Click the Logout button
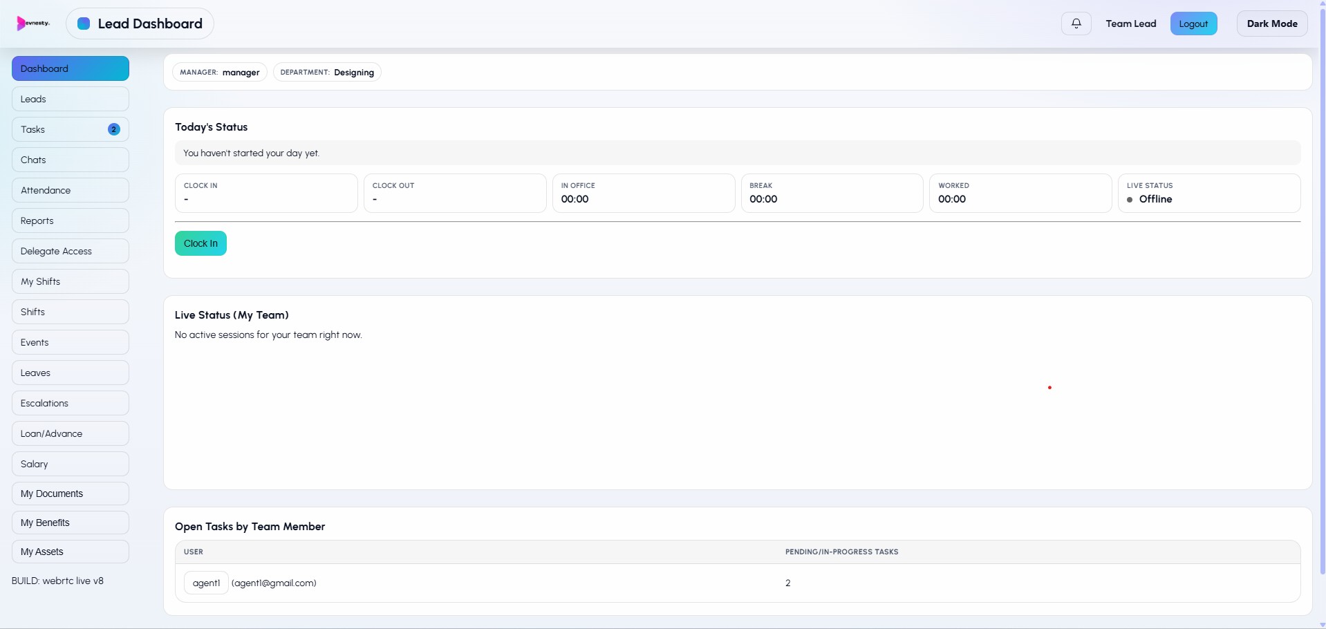Image resolution: width=1326 pixels, height=629 pixels. pyautogui.click(x=1193, y=23)
